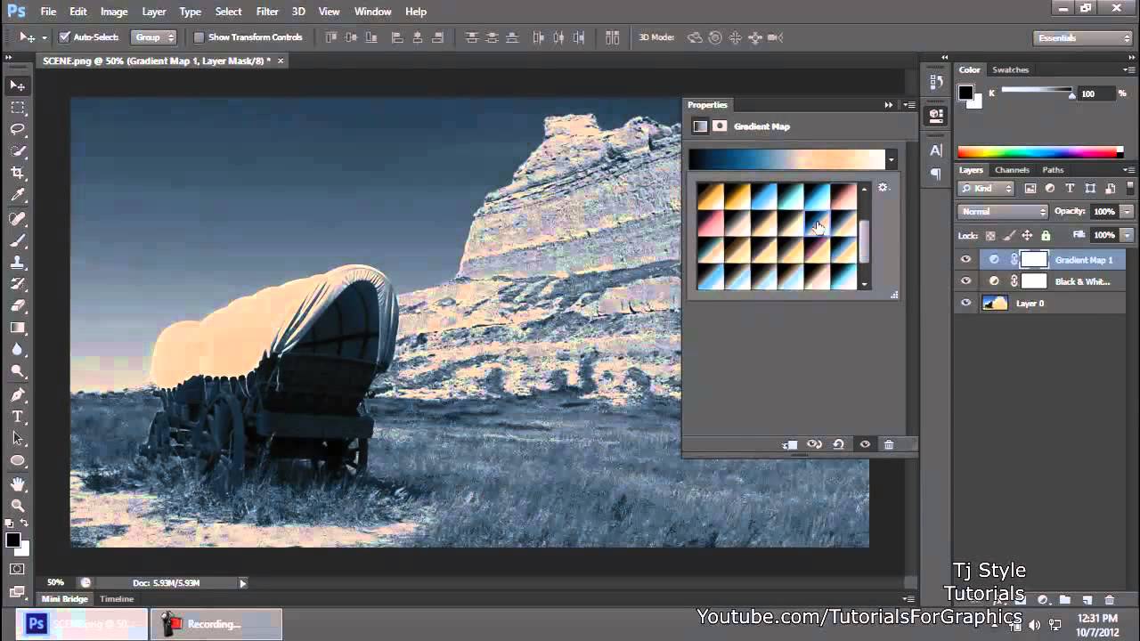
Task: Click the Photoshop taskbar button
Action: point(82,624)
